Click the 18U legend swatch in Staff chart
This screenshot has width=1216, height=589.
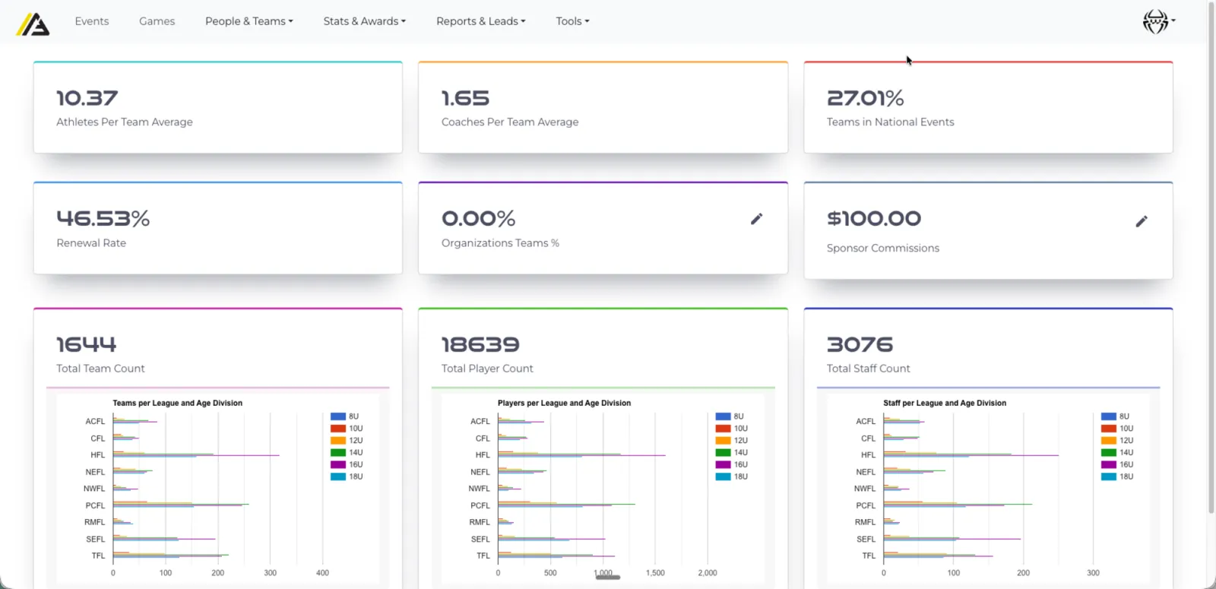pos(1109,477)
